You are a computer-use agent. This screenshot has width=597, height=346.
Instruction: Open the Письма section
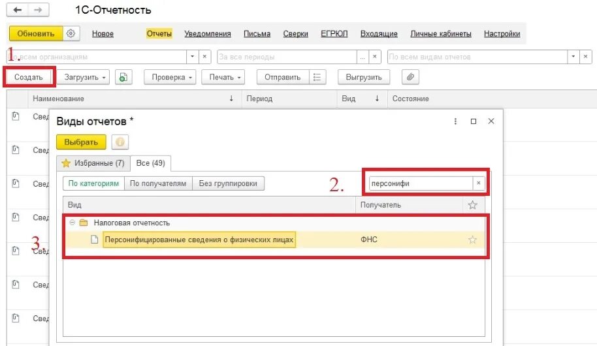[x=257, y=34]
